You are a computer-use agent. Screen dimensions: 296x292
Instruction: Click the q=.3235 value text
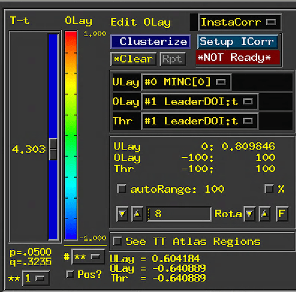30,262
